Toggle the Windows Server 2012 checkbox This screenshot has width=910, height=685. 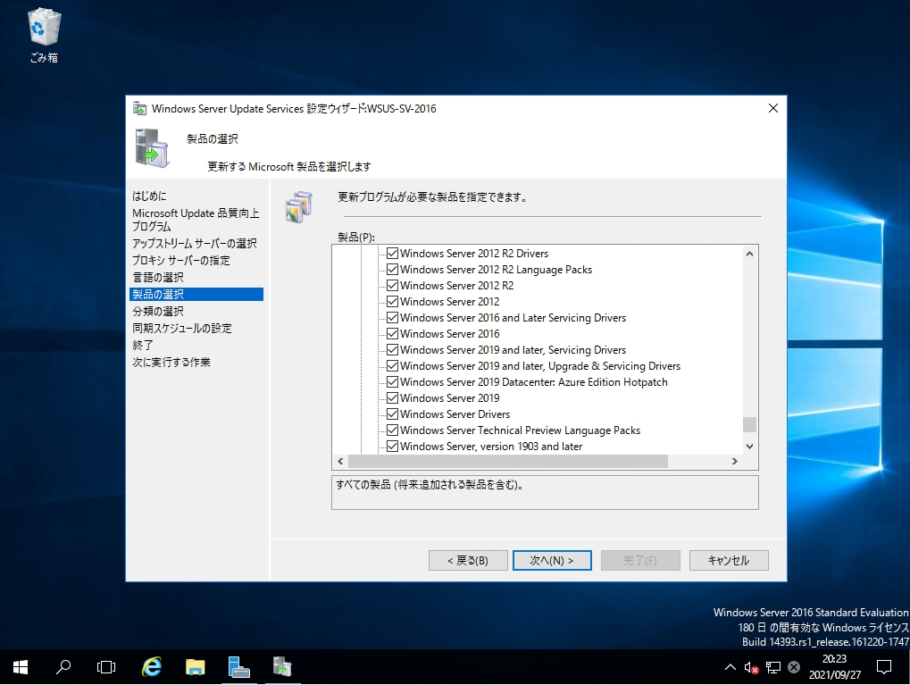[392, 301]
